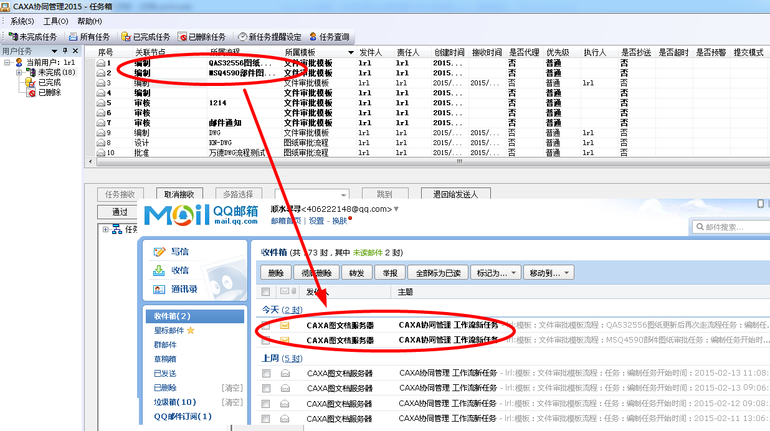Expand the 未完成 (18) tree node
The height and width of the screenshot is (431, 770).
coord(19,72)
